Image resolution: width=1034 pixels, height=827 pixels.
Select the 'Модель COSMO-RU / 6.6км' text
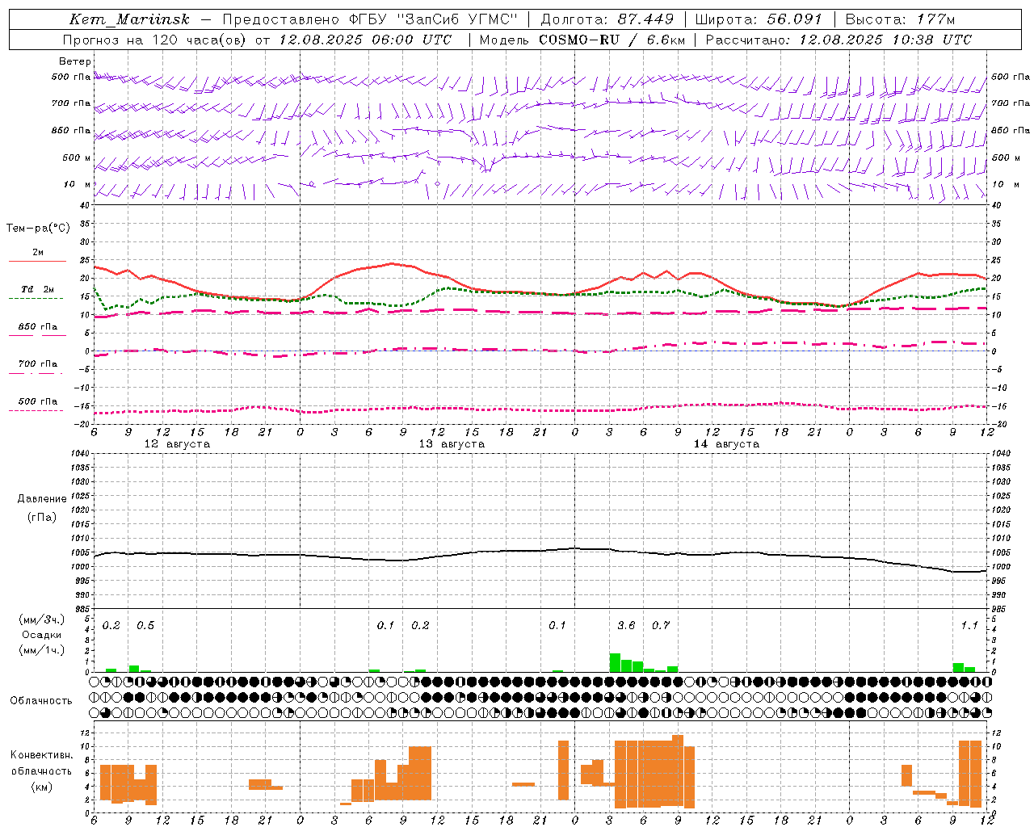click(x=582, y=40)
